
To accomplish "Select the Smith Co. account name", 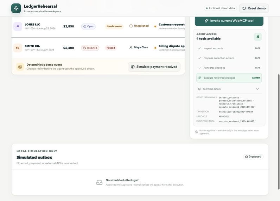I will (x=32, y=46).
